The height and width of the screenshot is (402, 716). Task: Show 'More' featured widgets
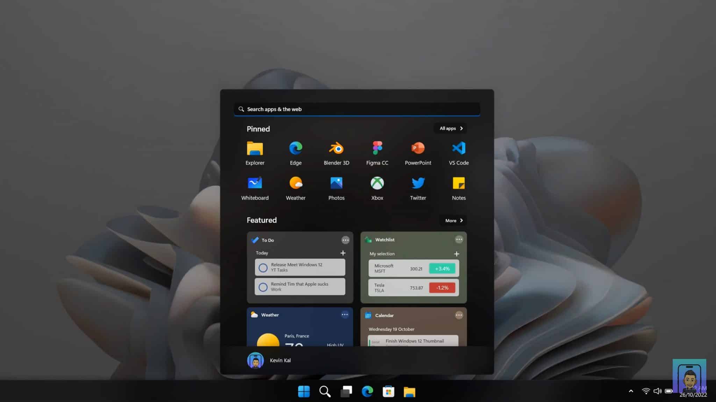(x=452, y=221)
